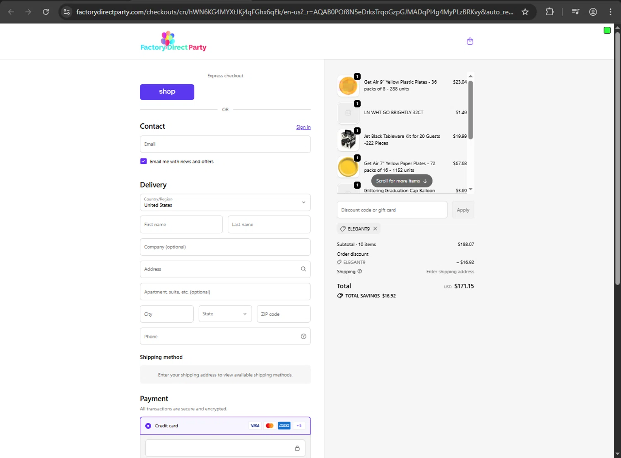
Task: Click the Discount code or gift card field
Action: 392,210
